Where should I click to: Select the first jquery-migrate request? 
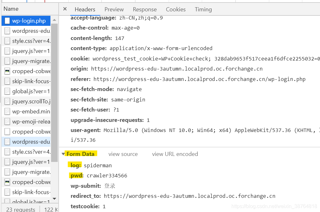pyautogui.click(x=26, y=61)
